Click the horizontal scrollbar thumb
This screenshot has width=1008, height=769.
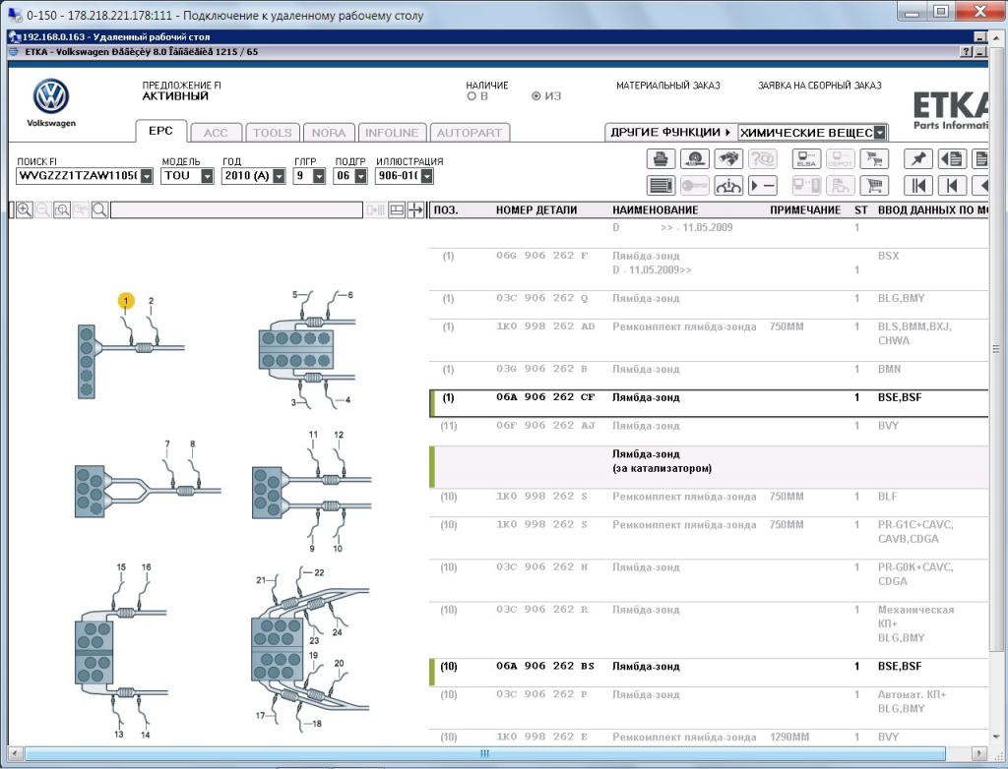[x=484, y=753]
